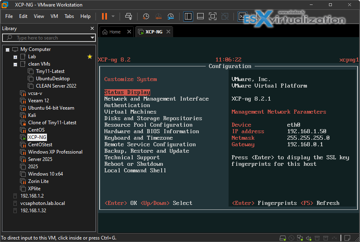Viewport: 360px width, 242px height.
Task: Click the hard disk status icon
Action: click(x=283, y=238)
